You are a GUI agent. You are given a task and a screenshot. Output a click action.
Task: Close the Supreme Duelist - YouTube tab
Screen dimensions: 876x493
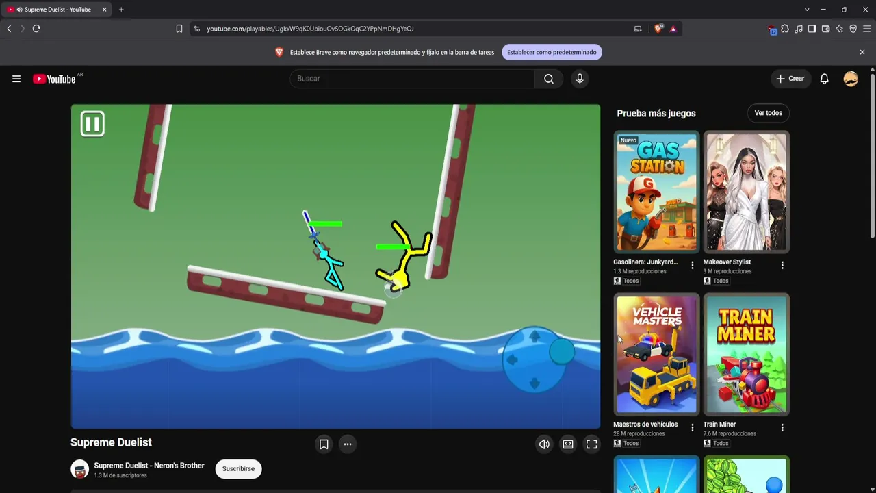click(x=104, y=10)
